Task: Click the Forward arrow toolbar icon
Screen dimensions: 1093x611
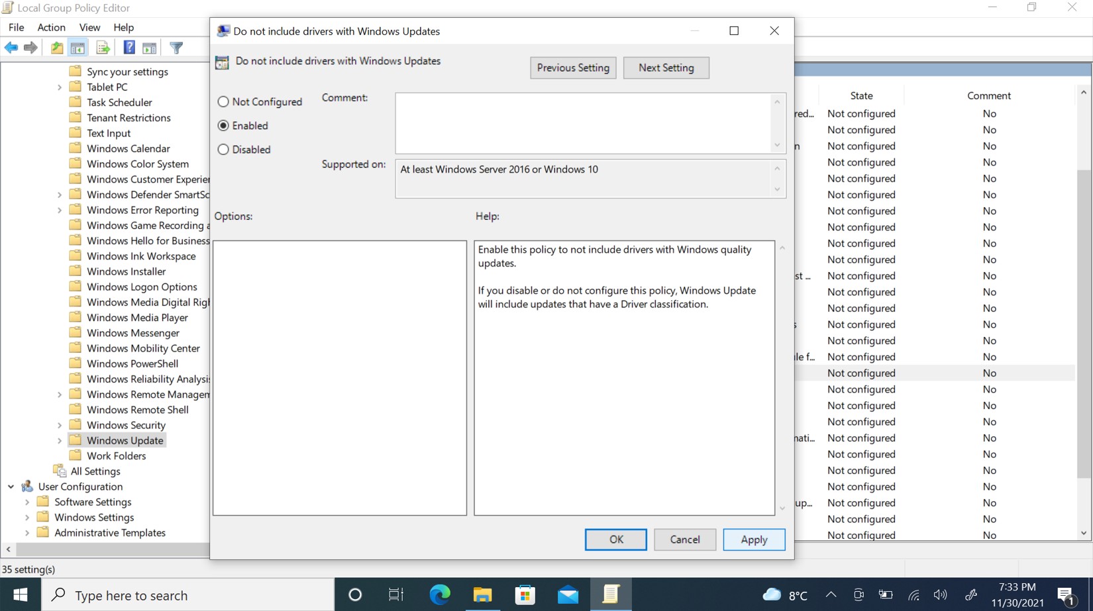Action: [30, 48]
